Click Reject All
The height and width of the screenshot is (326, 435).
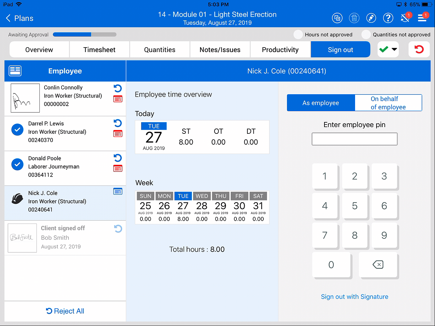tap(65, 311)
